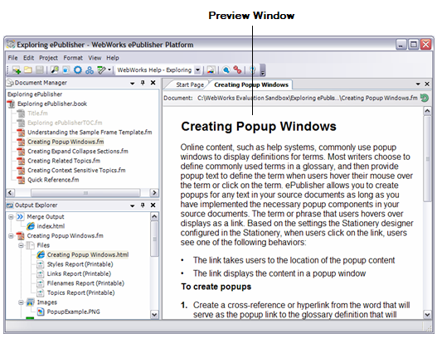Image resolution: width=437 pixels, height=338 pixels.
Task: Select Understanding the Sample Frame Template.fm
Action: click(x=90, y=133)
